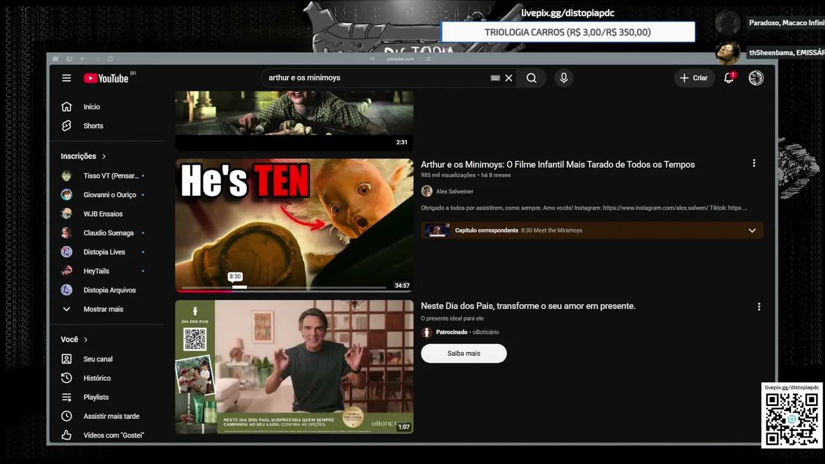Play the "He's TEN" video thumbnail
This screenshot has width=825, height=464.
[x=295, y=226]
